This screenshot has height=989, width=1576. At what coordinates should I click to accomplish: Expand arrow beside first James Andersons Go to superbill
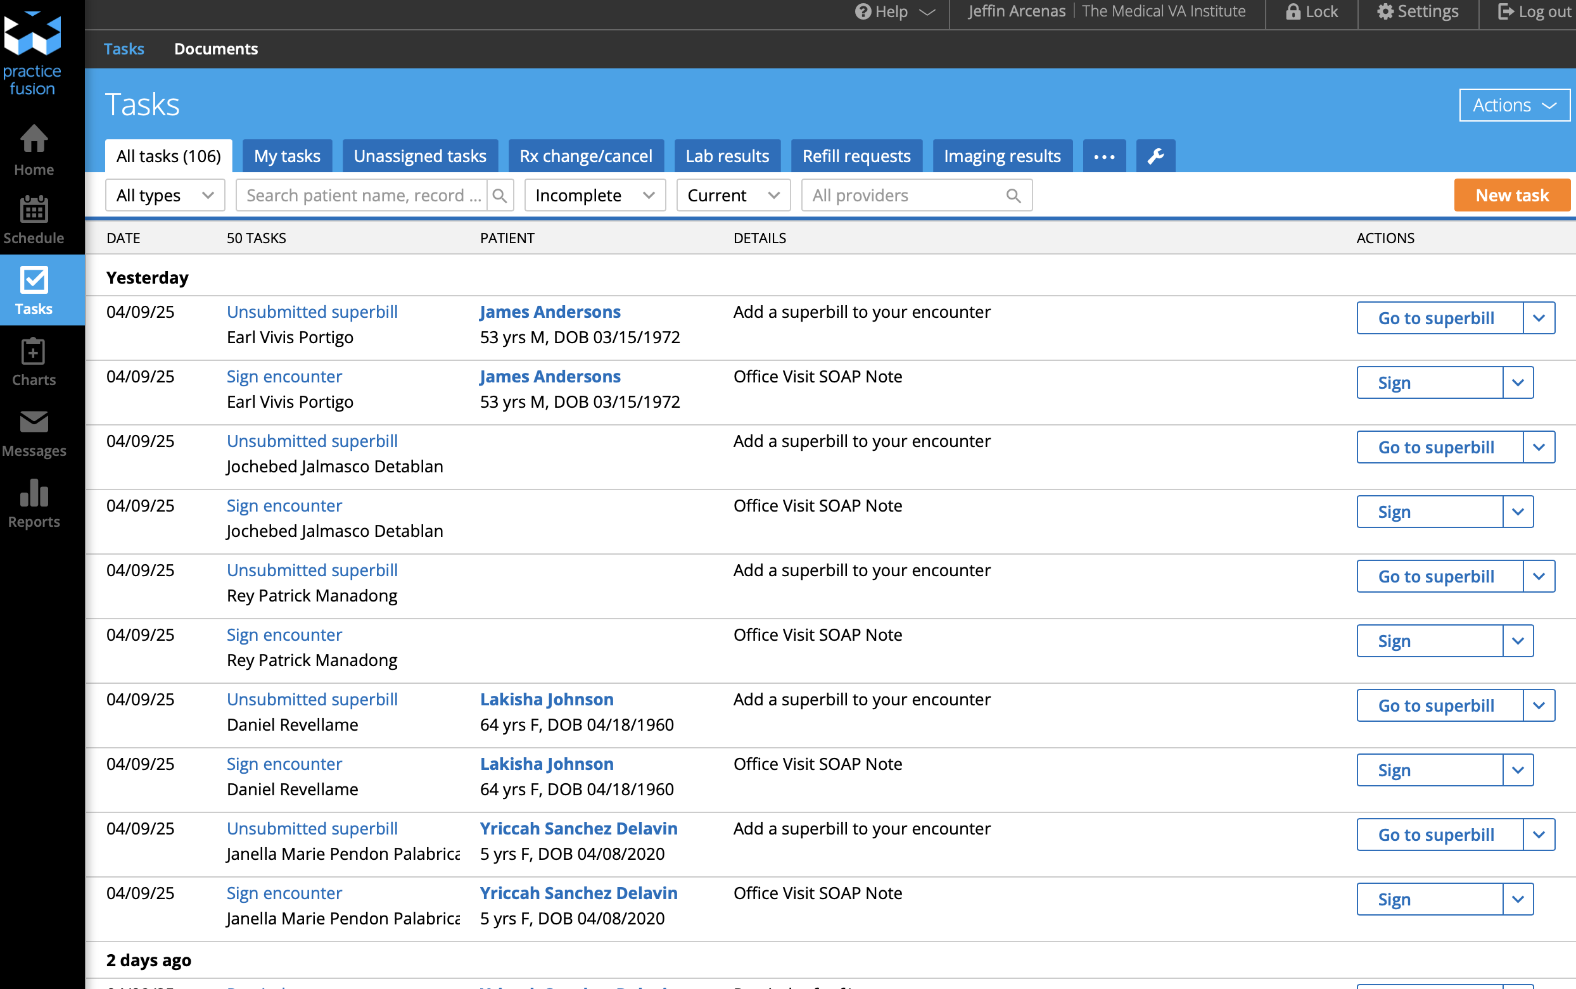tap(1539, 318)
